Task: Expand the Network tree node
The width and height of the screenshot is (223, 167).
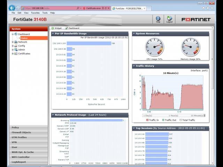Action: pyautogui.click(x=13, y=42)
